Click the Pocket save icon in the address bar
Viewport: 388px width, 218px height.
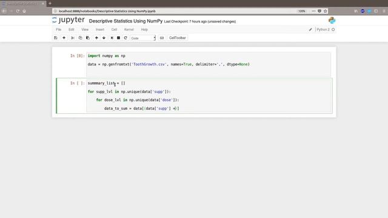click(319, 11)
